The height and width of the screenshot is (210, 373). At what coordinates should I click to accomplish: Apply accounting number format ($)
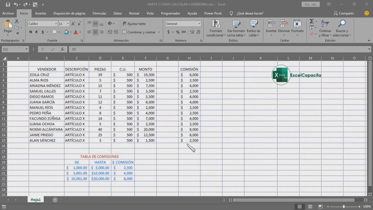point(168,32)
